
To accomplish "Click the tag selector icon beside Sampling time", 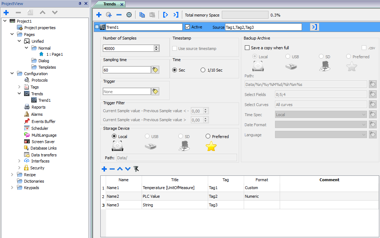I will tap(155, 69).
